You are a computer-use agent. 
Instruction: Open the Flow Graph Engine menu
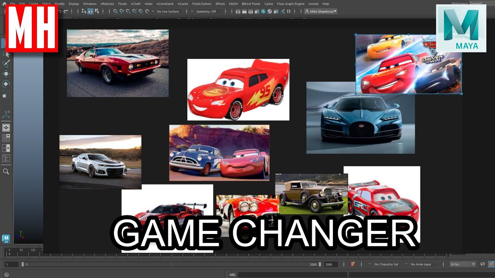[291, 4]
